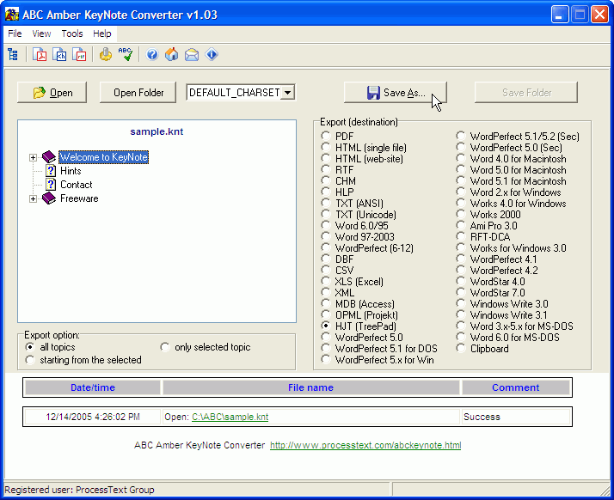
Task: Select the PDF export radio button
Action: click(325, 137)
